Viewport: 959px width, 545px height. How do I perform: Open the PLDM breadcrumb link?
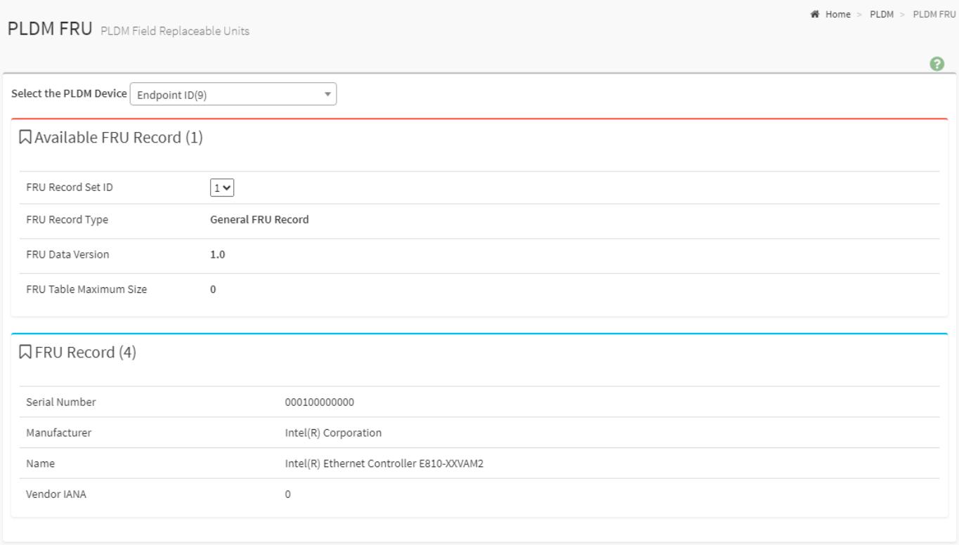click(881, 15)
